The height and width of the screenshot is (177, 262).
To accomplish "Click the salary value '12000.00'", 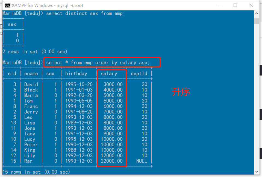I will coord(112,156).
